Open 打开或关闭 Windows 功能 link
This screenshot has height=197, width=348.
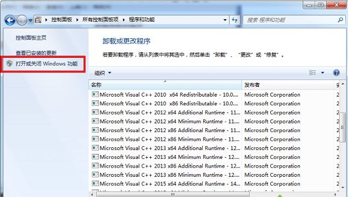46,64
